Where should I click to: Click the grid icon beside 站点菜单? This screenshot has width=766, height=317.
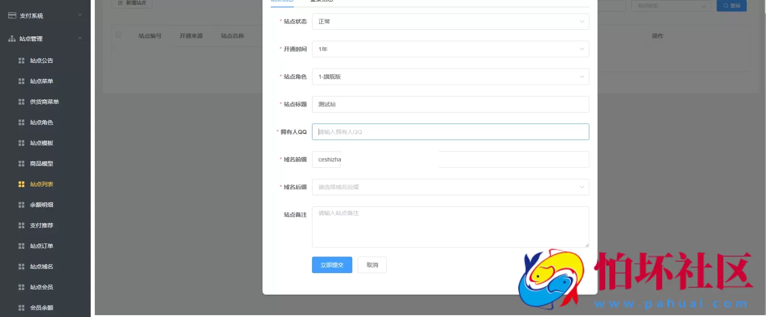pos(21,81)
